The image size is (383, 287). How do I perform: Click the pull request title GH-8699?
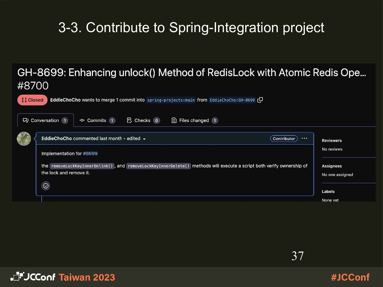tap(192, 73)
